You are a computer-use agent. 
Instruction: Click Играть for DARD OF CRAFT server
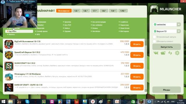[137, 88]
